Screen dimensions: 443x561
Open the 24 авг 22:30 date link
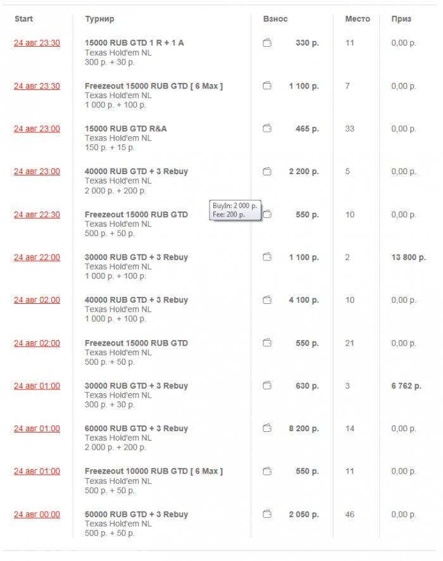coord(37,215)
